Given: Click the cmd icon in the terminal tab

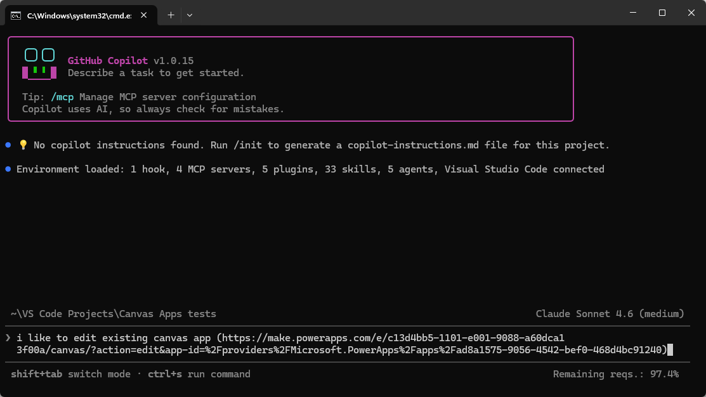Looking at the screenshot, I should pyautogui.click(x=15, y=15).
